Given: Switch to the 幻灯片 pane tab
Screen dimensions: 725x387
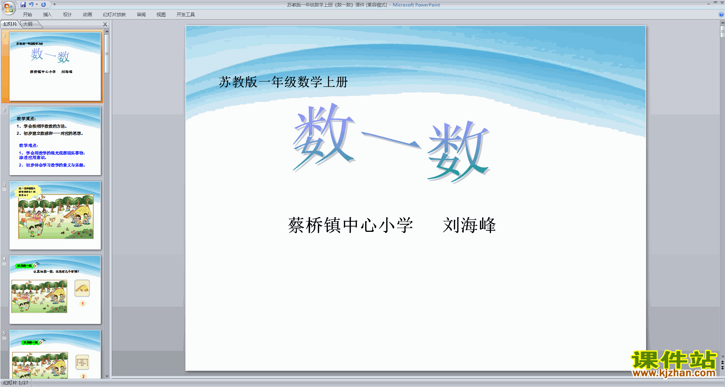Looking at the screenshot, I should [x=10, y=24].
